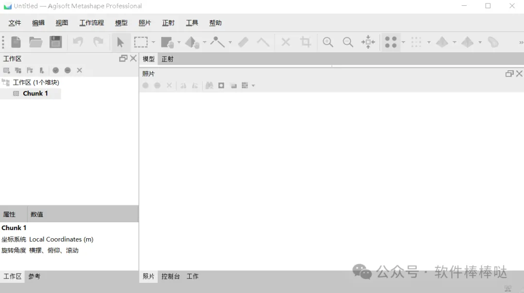The image size is (524, 293).
Task: Click Remove Items X in the 工作区 toolbar
Action: 79,70
